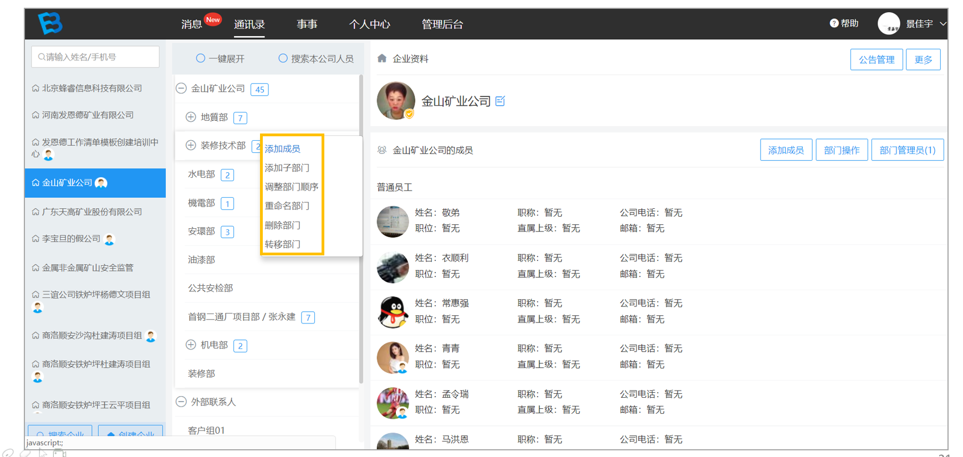Click the 金山矿业公司 company avatar photo

396,101
